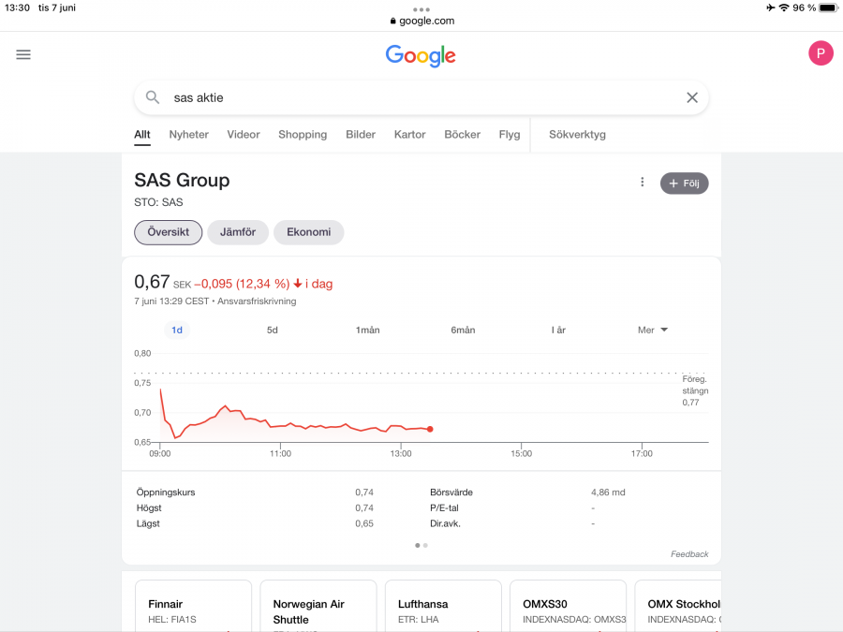
Task: Tap the three-dot page menu above the address bar
Action: tap(421, 9)
